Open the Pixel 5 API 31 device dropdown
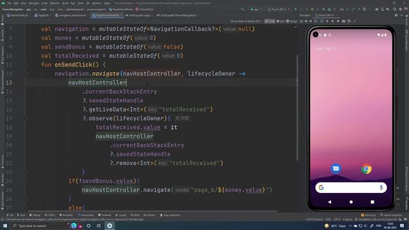This screenshot has height=230, width=409. tap(279, 9)
